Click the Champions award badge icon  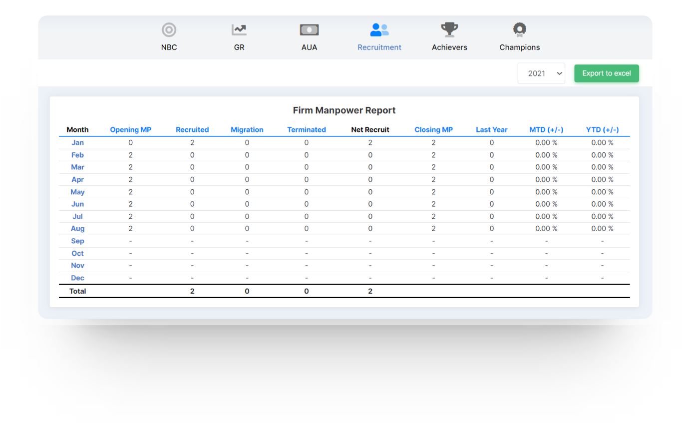[520, 30]
